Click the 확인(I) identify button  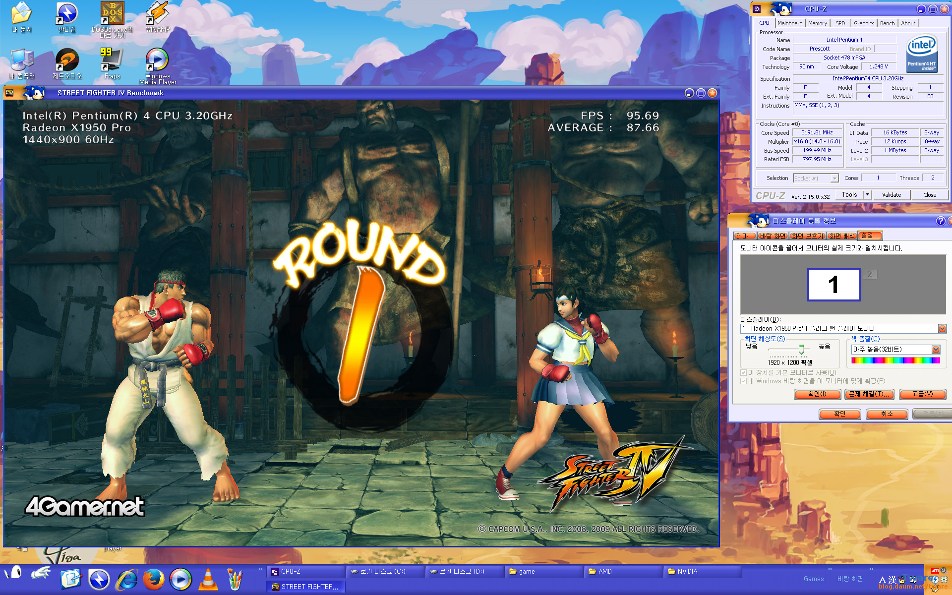point(817,394)
